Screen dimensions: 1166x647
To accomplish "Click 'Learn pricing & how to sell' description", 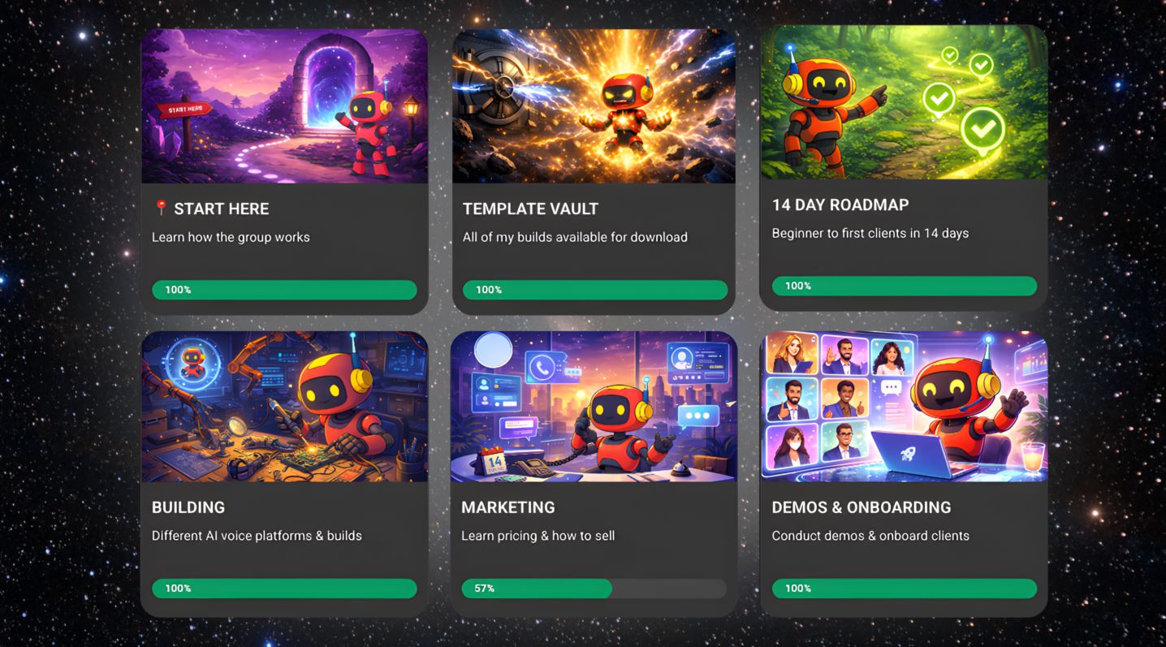I will coord(538,536).
